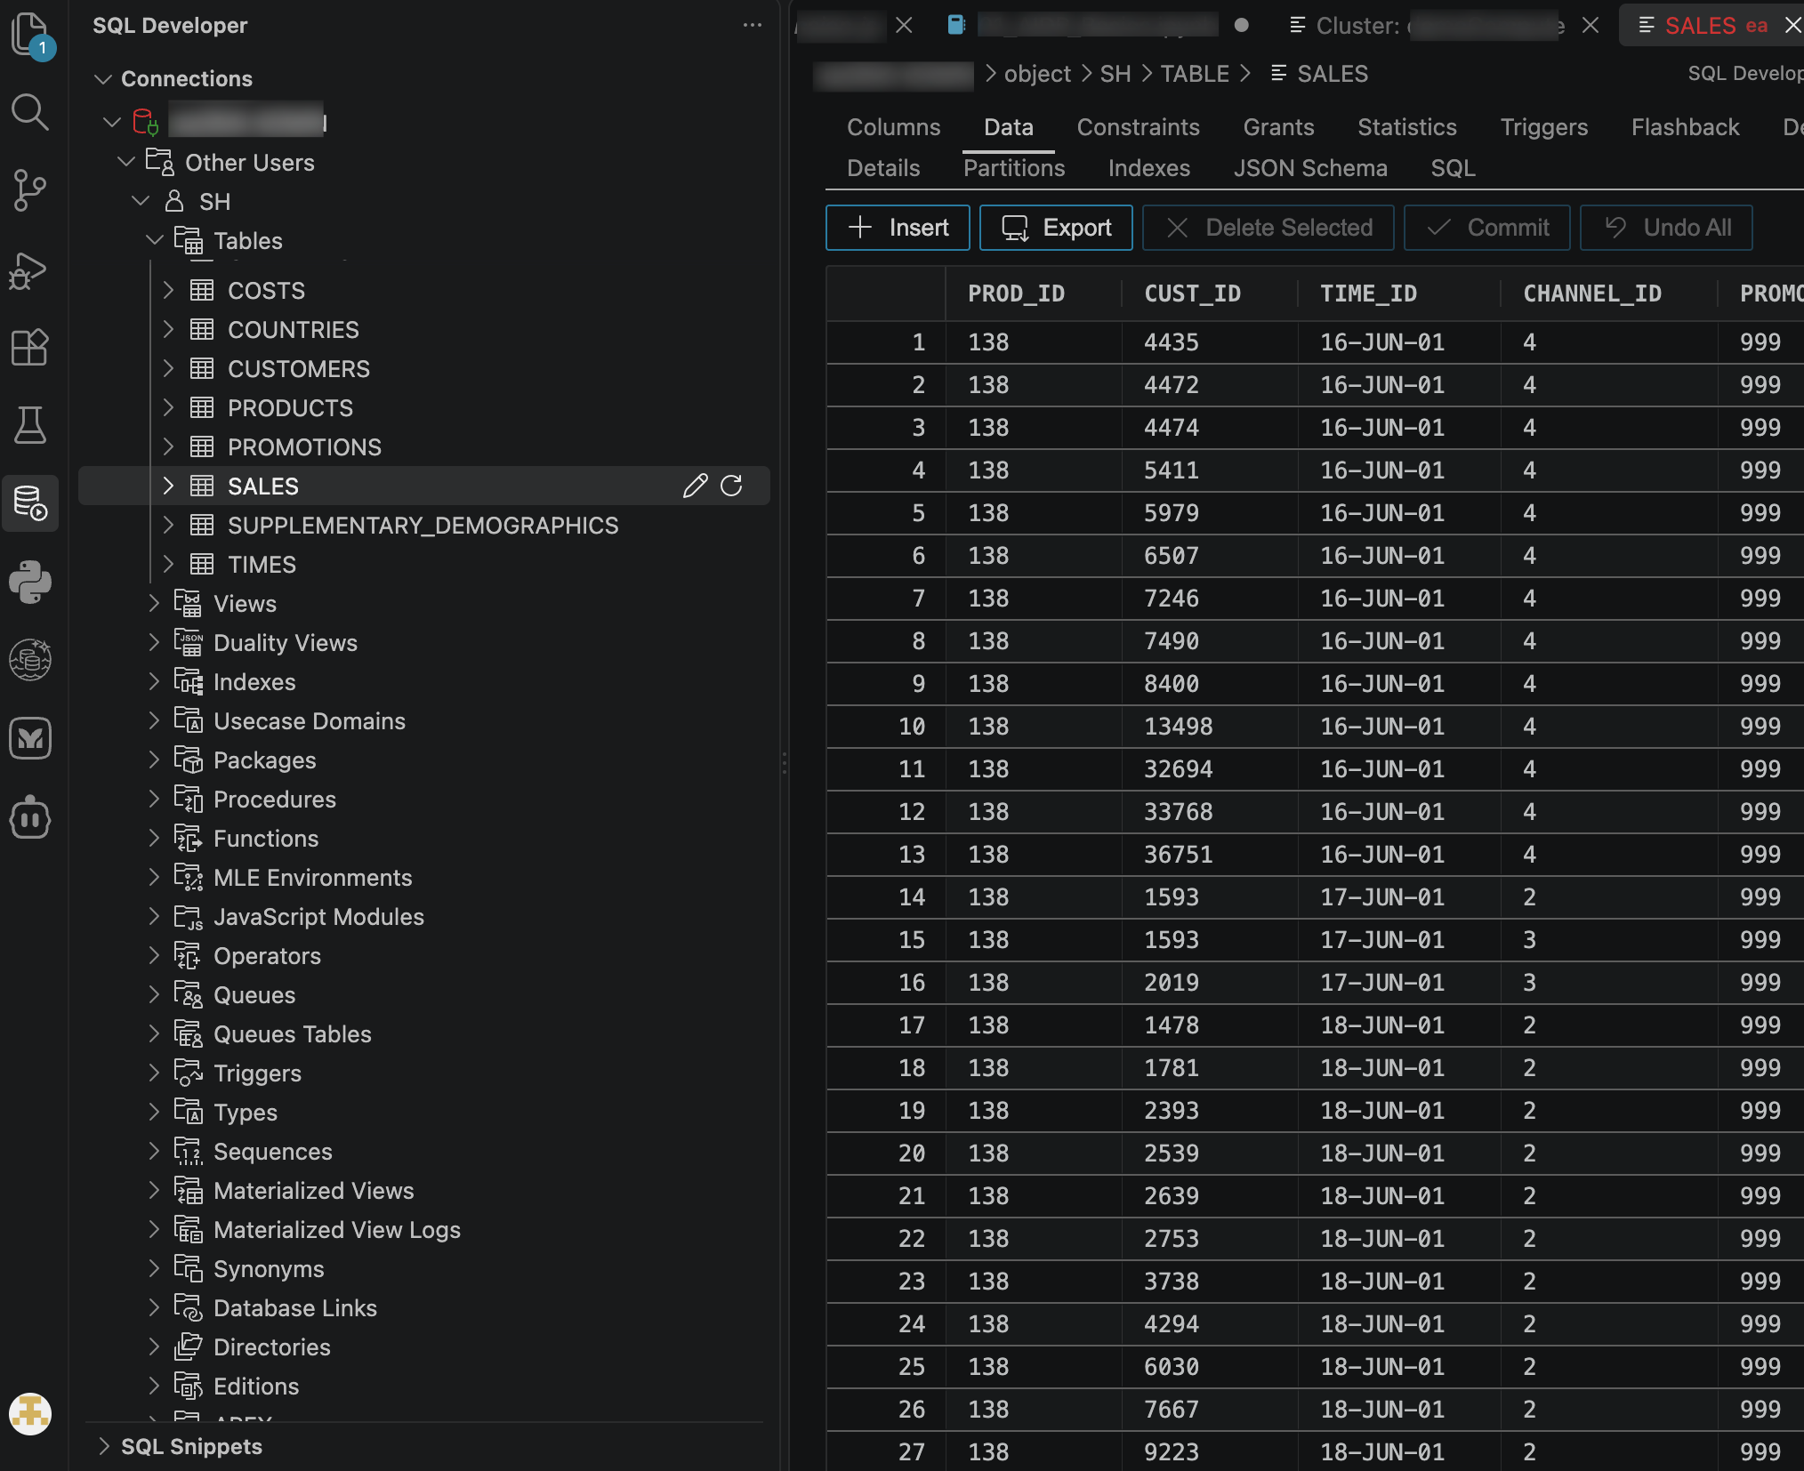Open the M-shaped extension icon
This screenshot has width=1804, height=1471.
(x=30, y=738)
